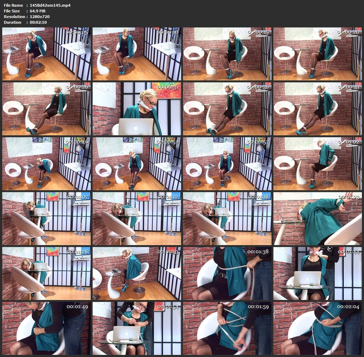Click the thumbnail at 00:01:59

pyautogui.click(x=227, y=328)
